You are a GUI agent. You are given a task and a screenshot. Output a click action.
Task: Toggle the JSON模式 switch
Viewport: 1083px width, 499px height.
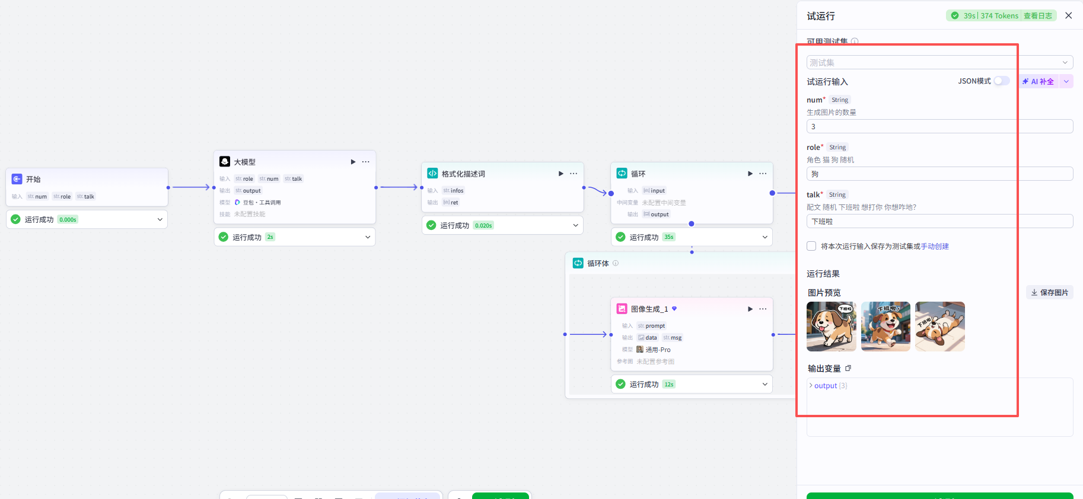click(1002, 81)
